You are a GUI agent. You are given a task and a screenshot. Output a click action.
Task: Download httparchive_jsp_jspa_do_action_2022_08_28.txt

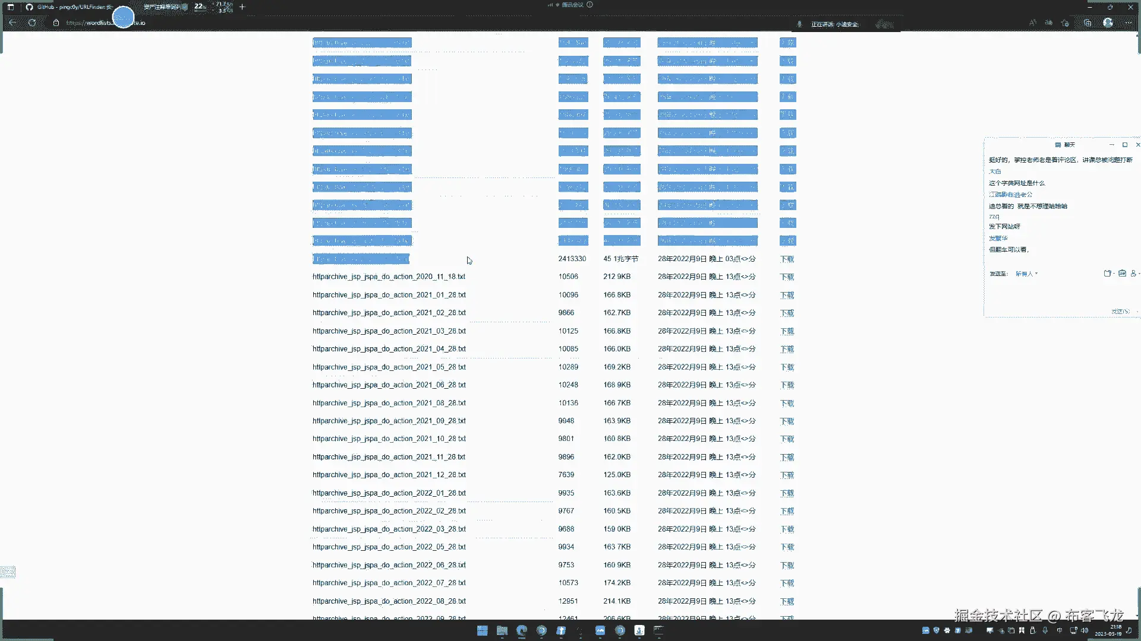click(x=787, y=601)
